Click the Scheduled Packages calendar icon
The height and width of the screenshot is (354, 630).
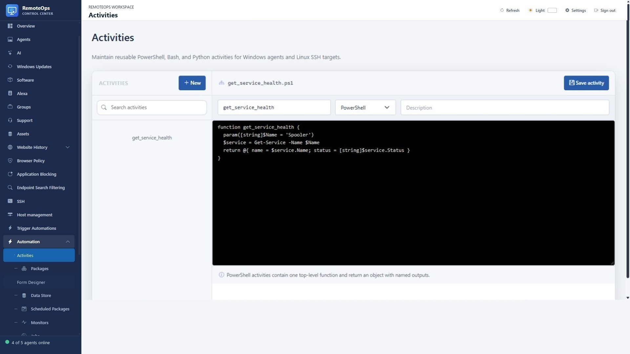click(24, 309)
